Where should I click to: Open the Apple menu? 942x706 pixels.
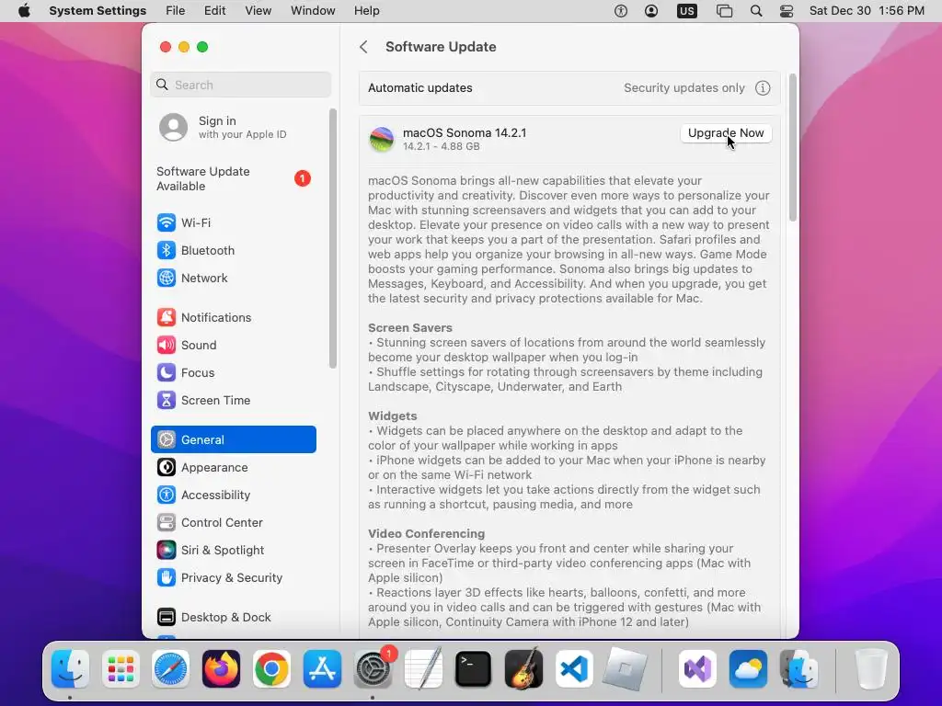point(24,11)
